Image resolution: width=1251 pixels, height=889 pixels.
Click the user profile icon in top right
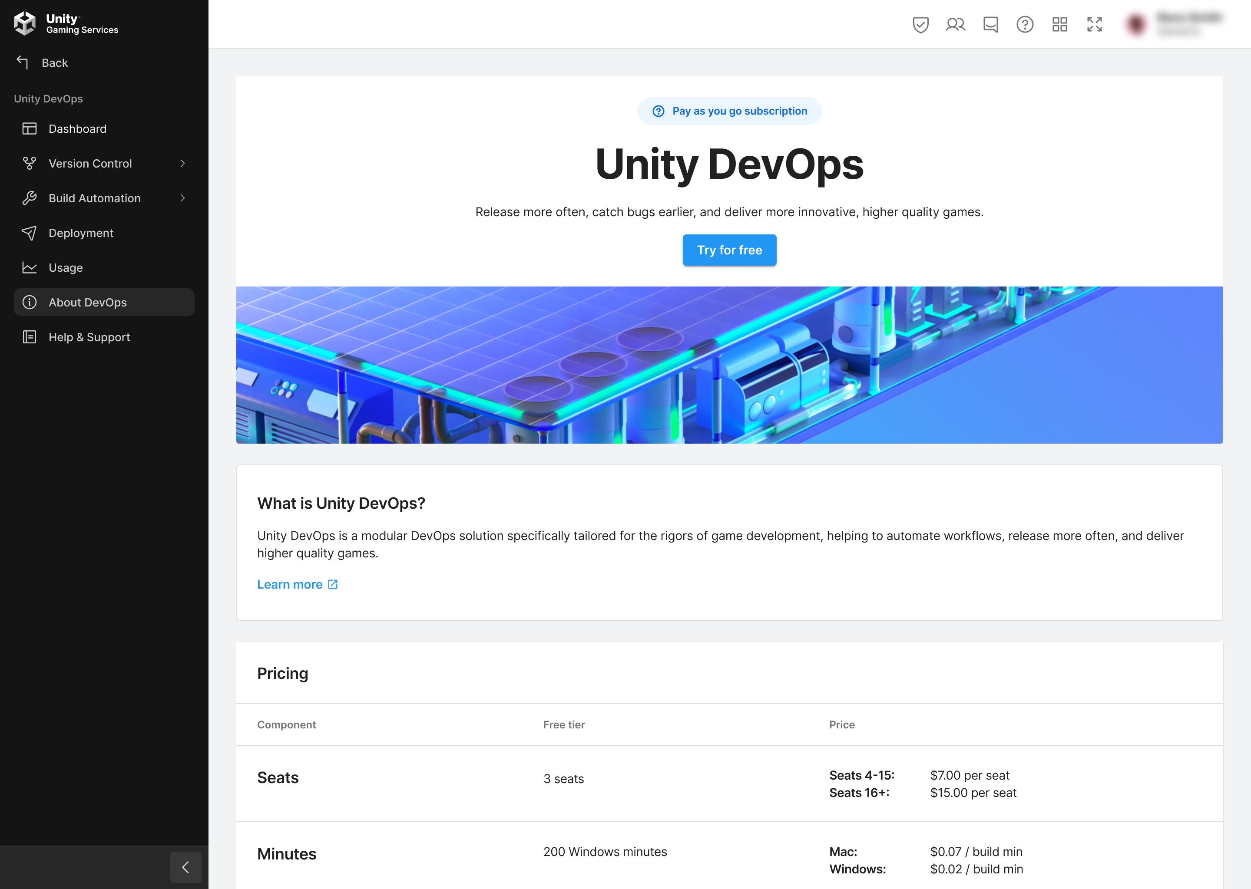click(1135, 24)
